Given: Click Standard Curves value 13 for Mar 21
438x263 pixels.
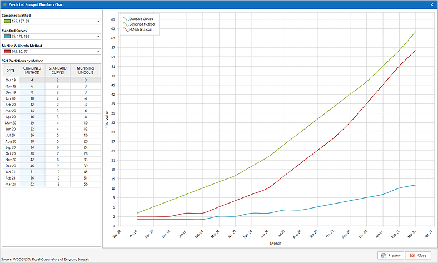Looking at the screenshot, I should point(58,185).
